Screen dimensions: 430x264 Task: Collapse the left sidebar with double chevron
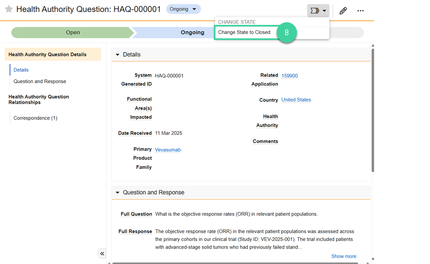click(x=102, y=254)
